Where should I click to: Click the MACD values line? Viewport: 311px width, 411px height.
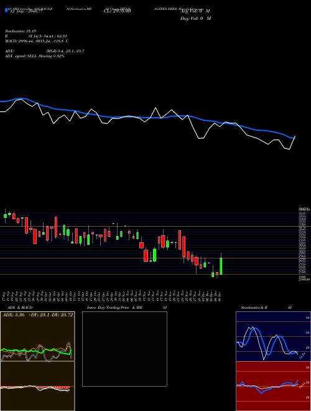pyautogui.click(x=37, y=41)
